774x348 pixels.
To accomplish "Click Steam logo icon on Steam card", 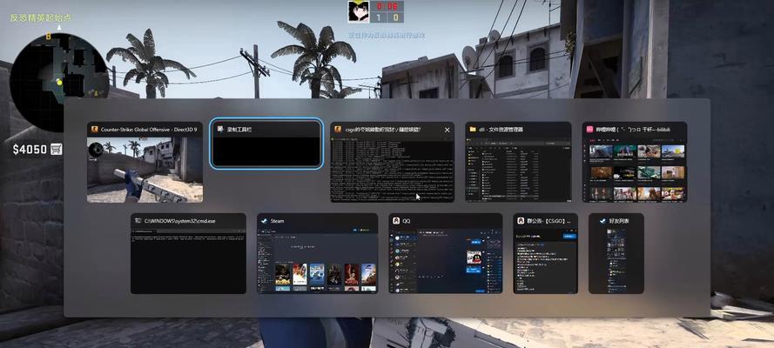I will click(x=265, y=221).
